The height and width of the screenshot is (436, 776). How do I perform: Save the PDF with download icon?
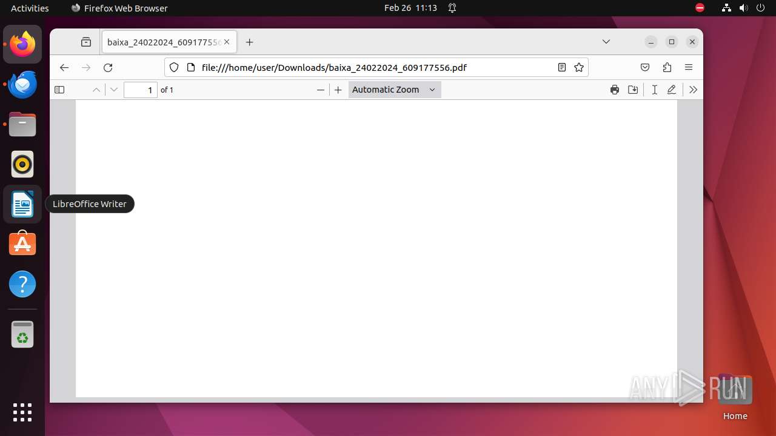[633, 90]
